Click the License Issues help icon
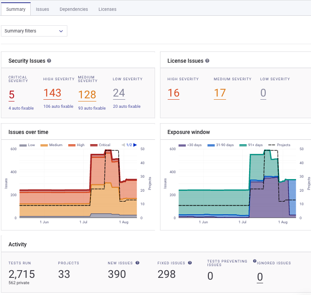Viewport: 311px width, 295px height. [207, 60]
